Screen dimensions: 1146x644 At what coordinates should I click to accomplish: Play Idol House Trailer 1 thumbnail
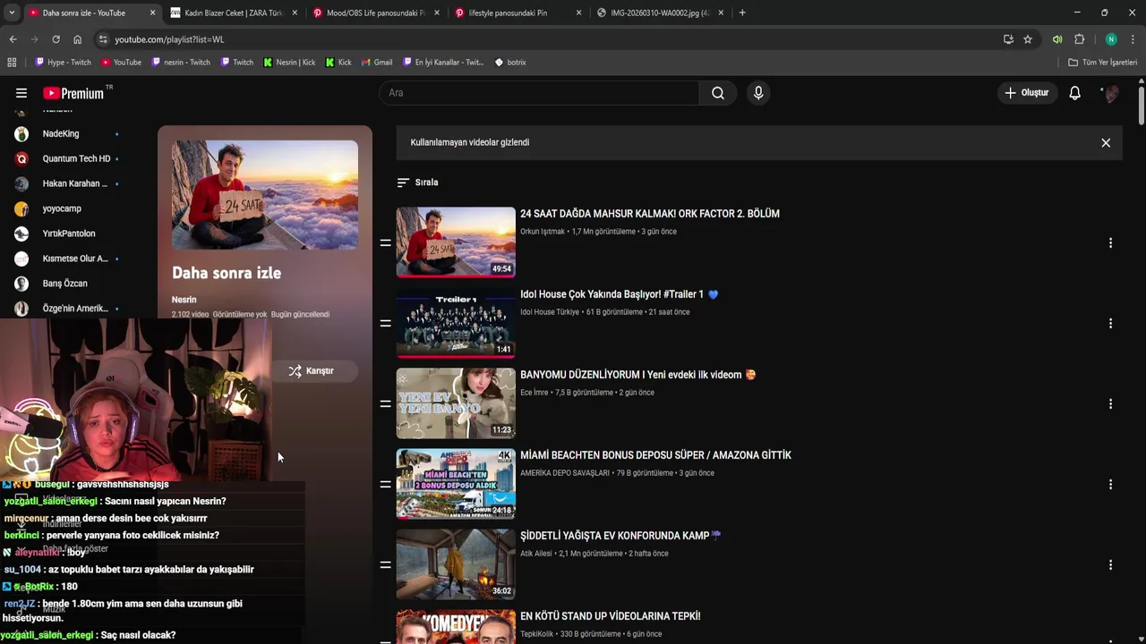(456, 322)
